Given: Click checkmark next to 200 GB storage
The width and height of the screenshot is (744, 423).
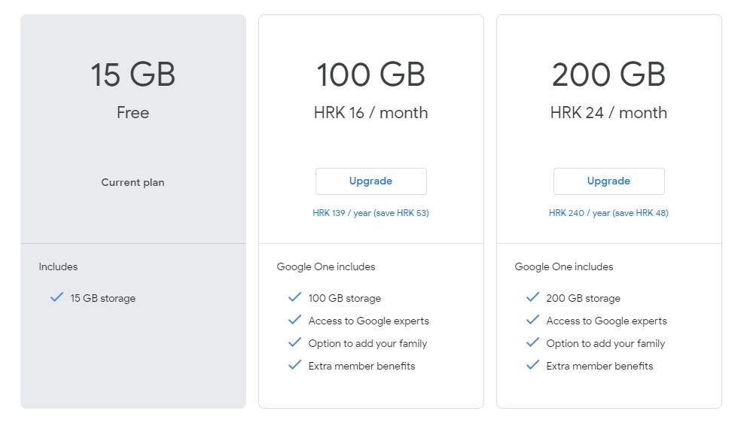Looking at the screenshot, I should pyautogui.click(x=533, y=297).
